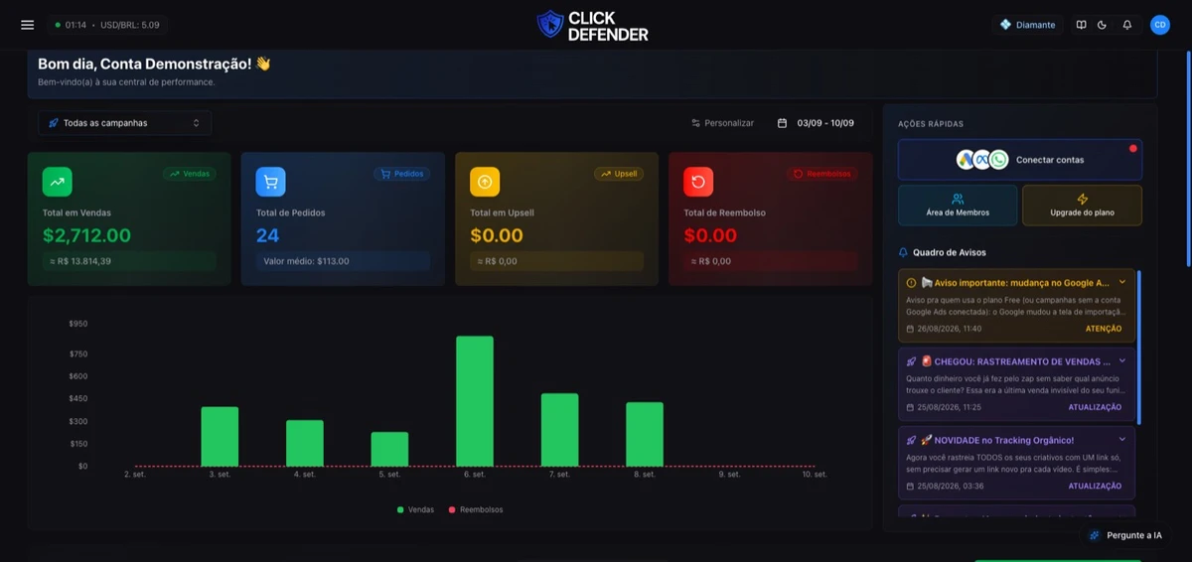Viewport: 1192px width, 562px height.
Task: Click the ATENÇÃO label on the Google notice
Action: [x=1104, y=329]
